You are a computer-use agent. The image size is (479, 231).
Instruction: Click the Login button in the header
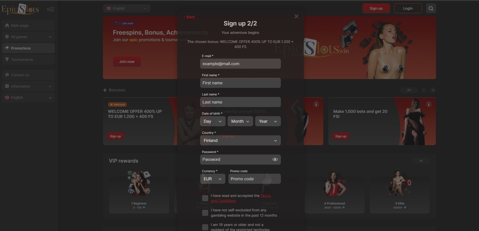coord(408,8)
